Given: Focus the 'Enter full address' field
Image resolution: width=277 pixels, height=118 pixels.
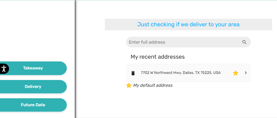Looking at the screenshot, I should (x=182, y=42).
